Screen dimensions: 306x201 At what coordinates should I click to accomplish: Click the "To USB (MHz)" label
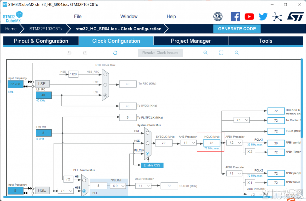pos(188,186)
